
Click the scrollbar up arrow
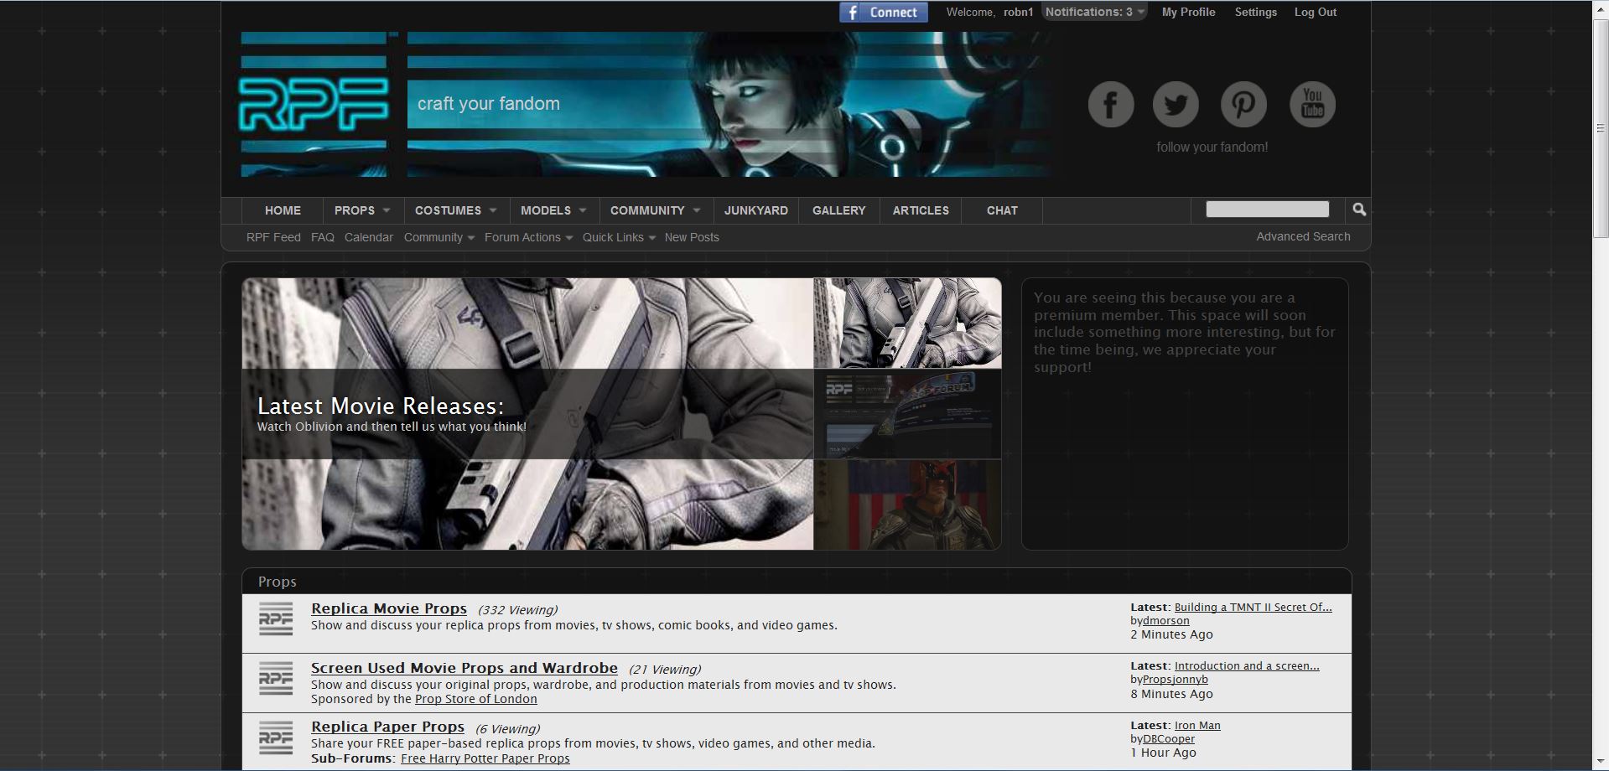1601,9
